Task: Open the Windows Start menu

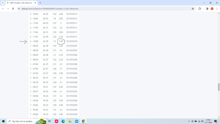Action: [3, 121]
